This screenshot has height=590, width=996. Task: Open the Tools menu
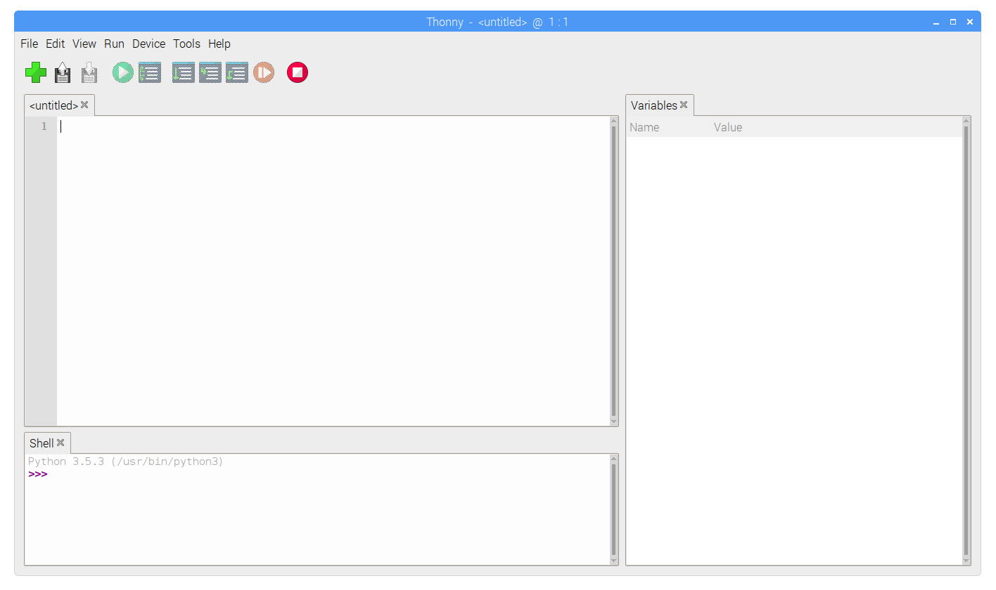[186, 44]
